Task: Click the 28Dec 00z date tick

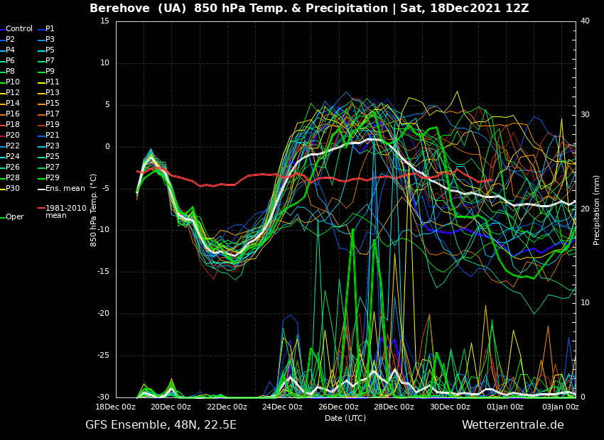Action: pos(394,407)
